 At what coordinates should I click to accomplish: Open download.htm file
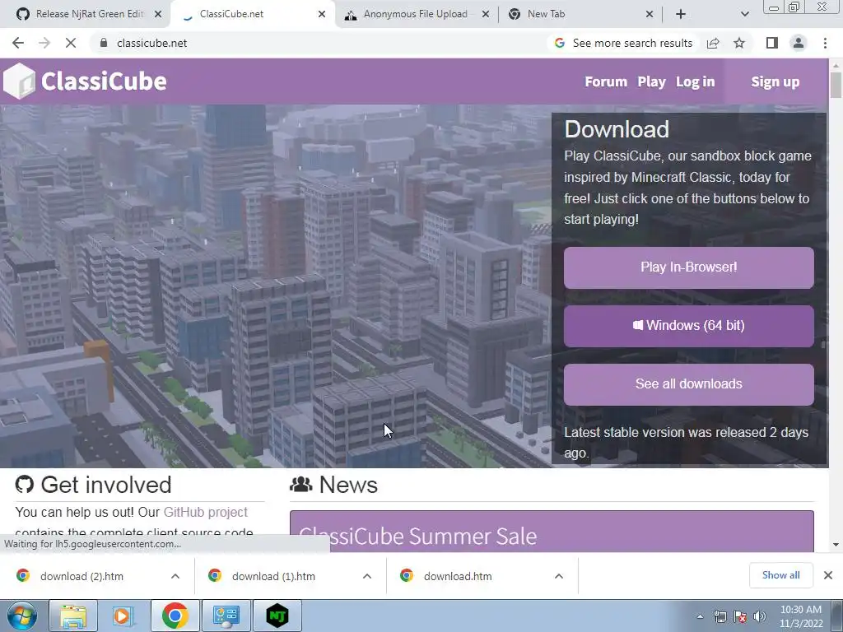tap(458, 576)
